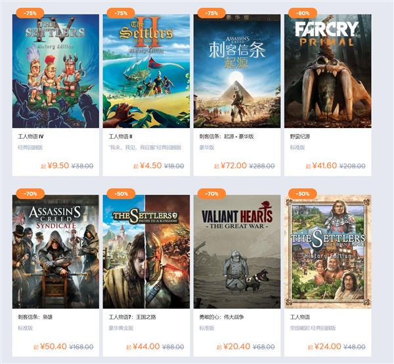
Task: Click the -80% badge on Far Cry Primal
Action: [x=303, y=13]
